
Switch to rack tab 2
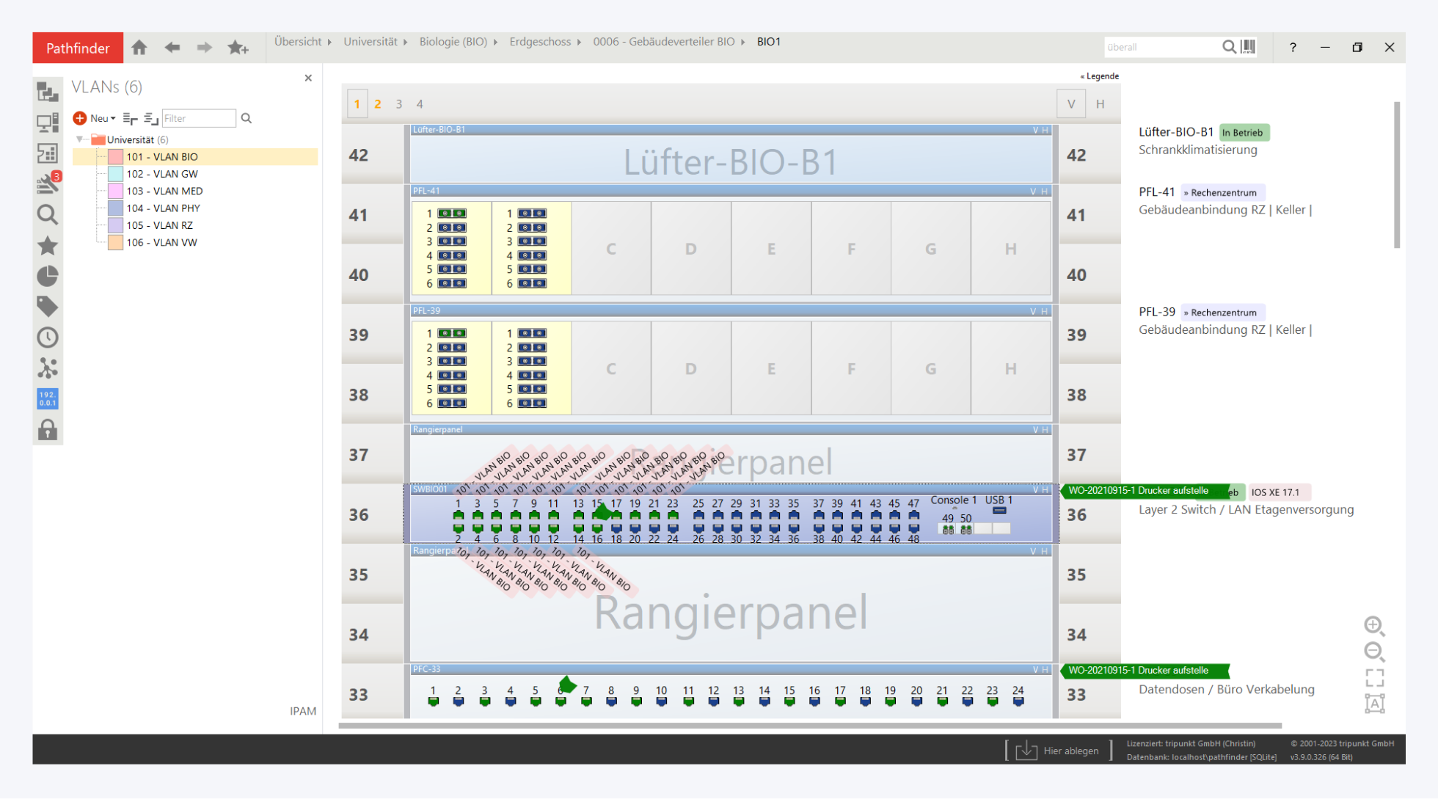pos(378,104)
